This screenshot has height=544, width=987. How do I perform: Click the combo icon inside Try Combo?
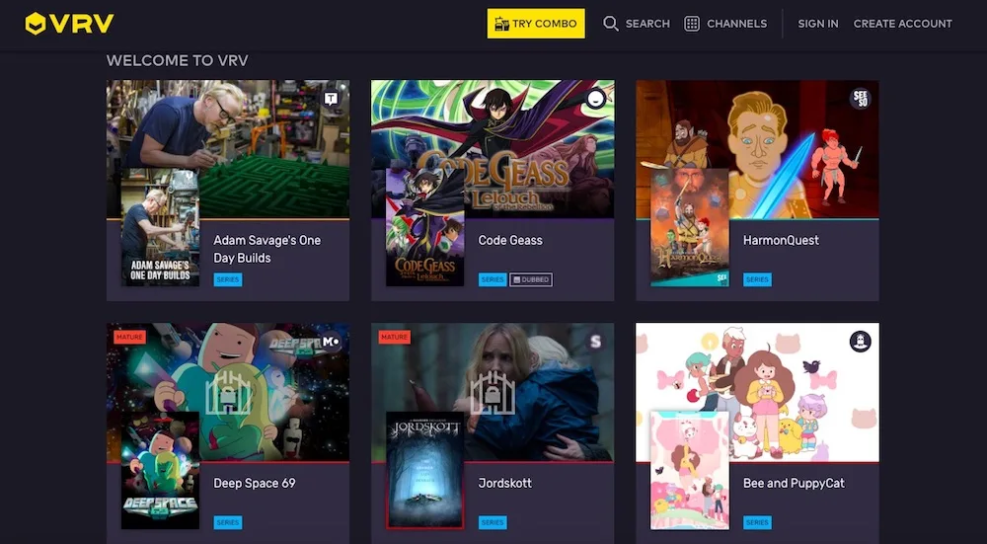tap(501, 24)
